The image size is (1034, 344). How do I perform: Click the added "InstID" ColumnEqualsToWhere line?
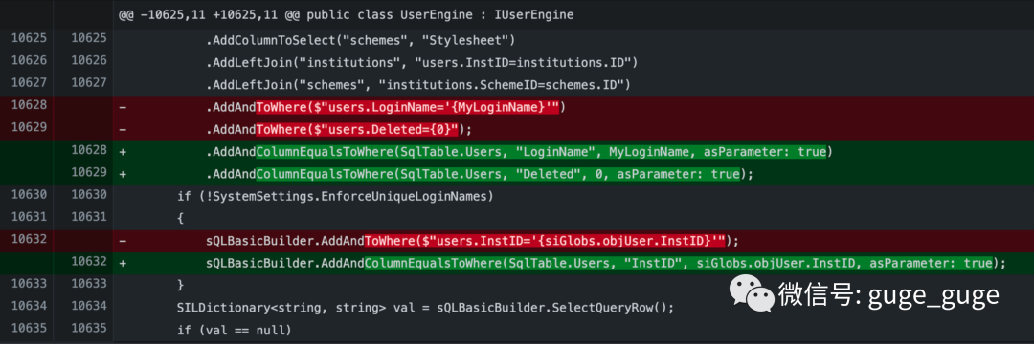[x=605, y=263]
